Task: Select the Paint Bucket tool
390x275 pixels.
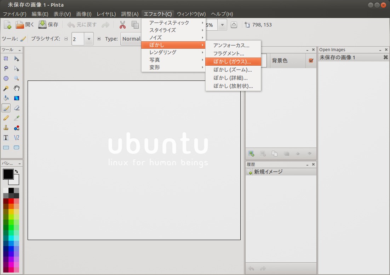Action: click(x=6, y=98)
